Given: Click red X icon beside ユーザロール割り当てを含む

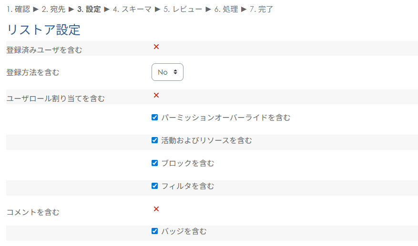Looking at the screenshot, I should click(x=156, y=95).
